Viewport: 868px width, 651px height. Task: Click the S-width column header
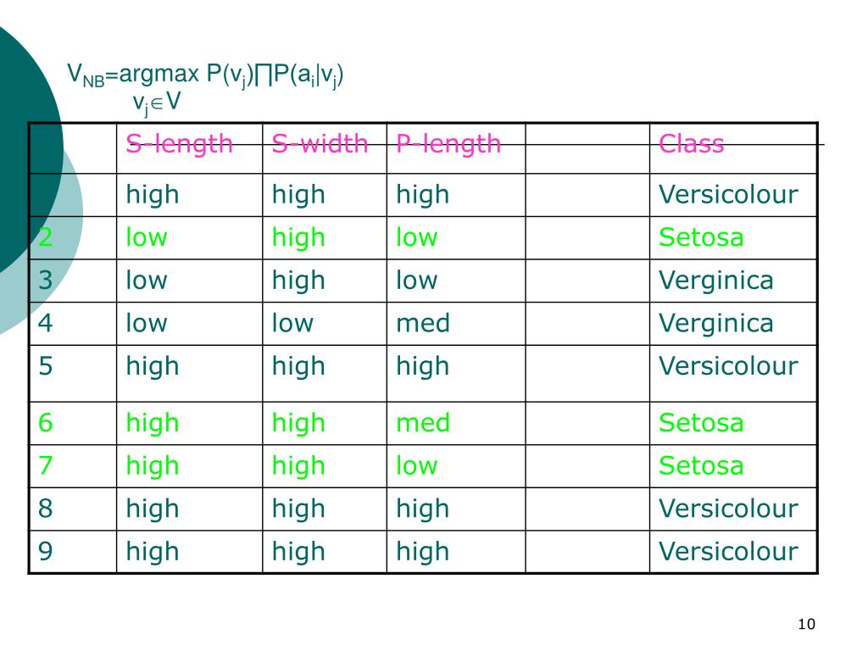[x=320, y=144]
